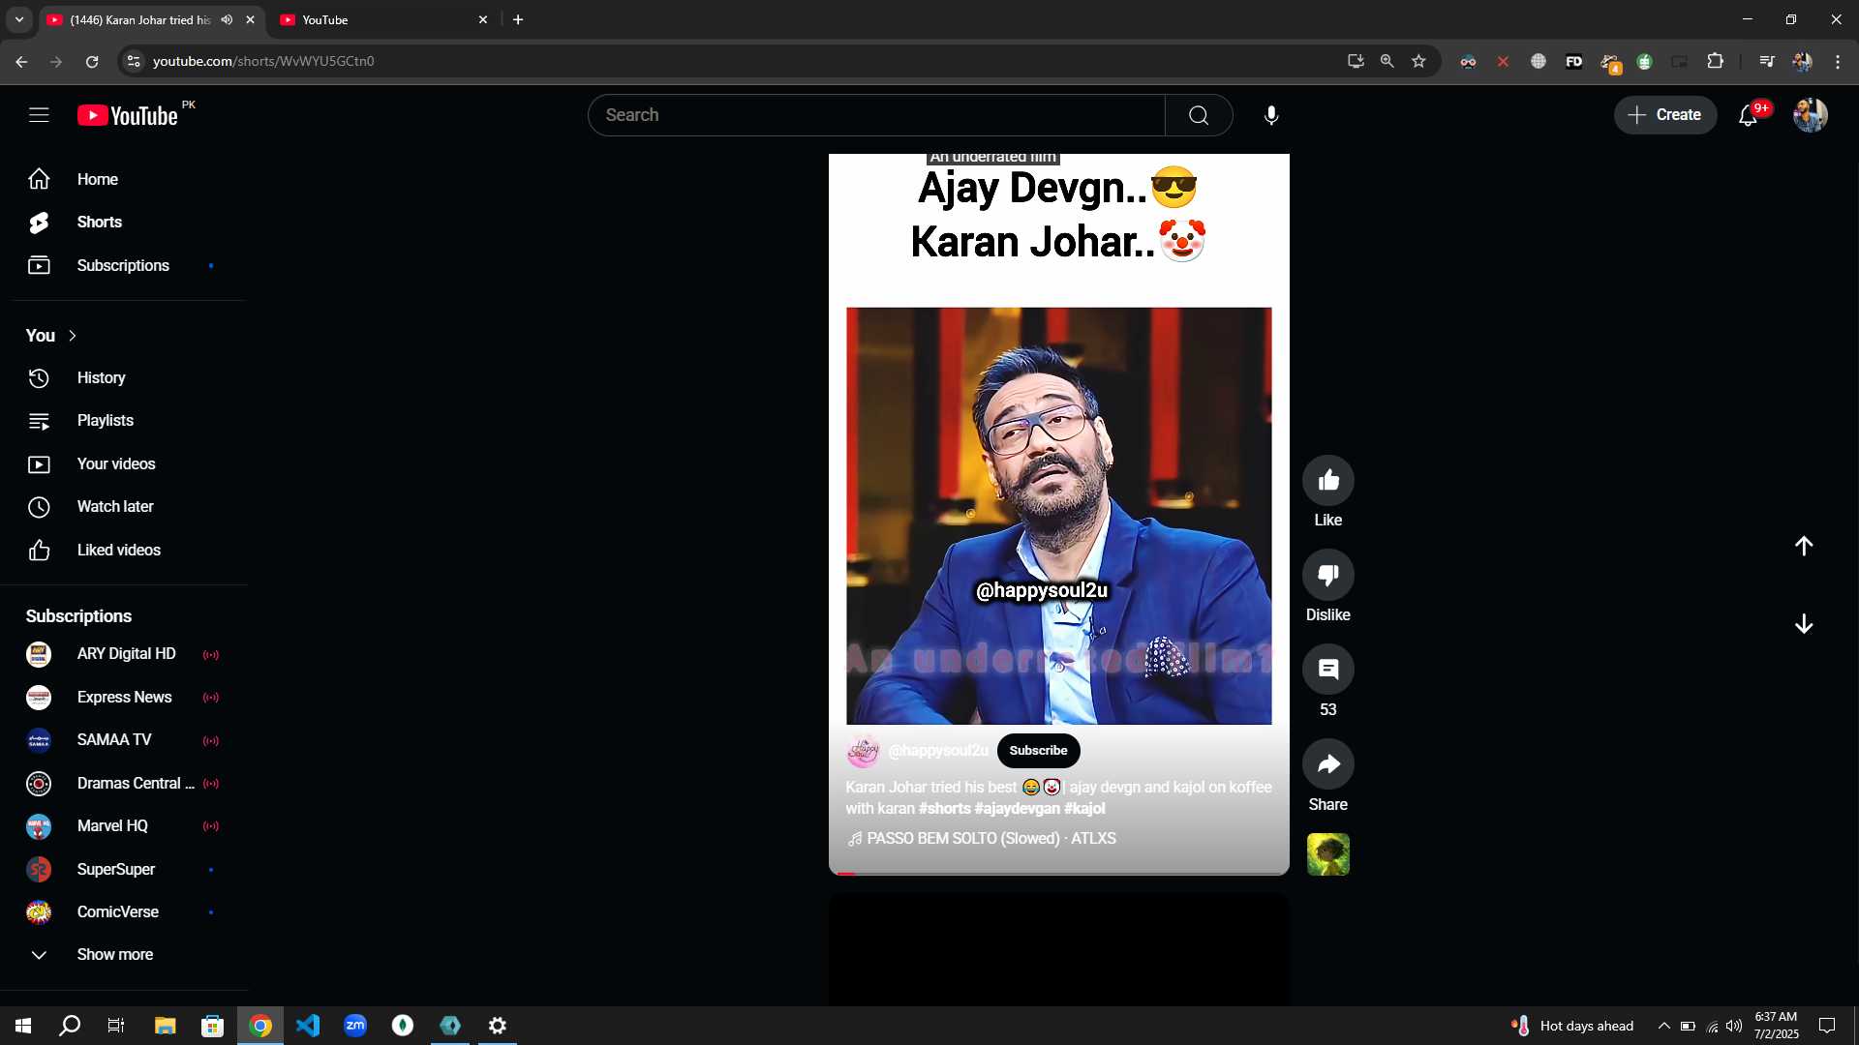1859x1045 pixels.
Task: Click the short's red progress bar
Action: point(1059,874)
